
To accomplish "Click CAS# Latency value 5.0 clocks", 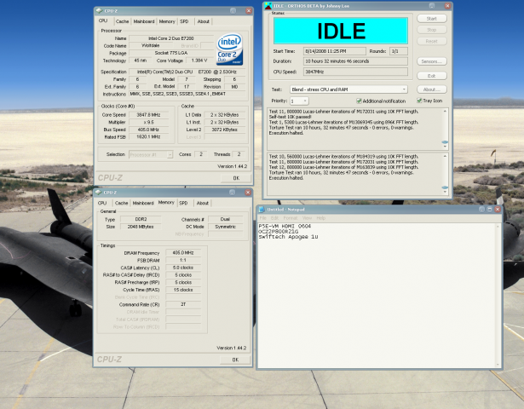I will 183,268.
